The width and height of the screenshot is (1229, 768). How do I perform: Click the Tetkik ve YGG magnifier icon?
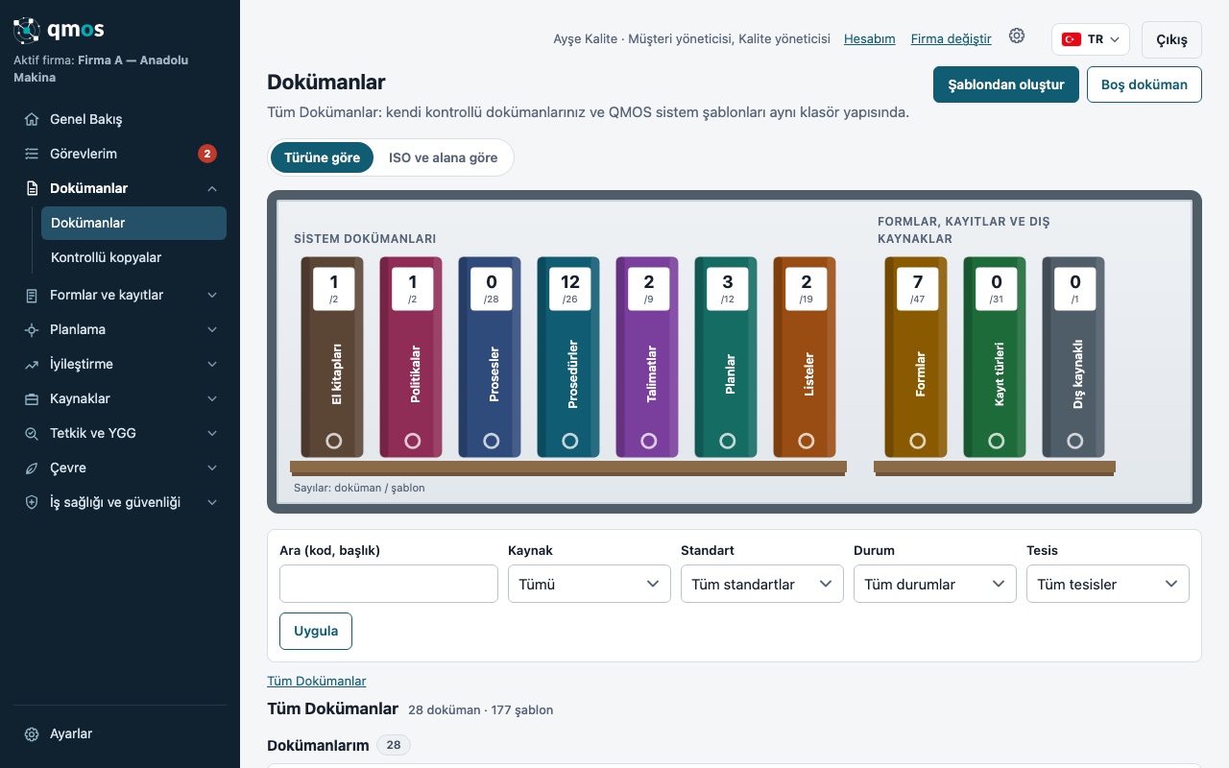(32, 433)
